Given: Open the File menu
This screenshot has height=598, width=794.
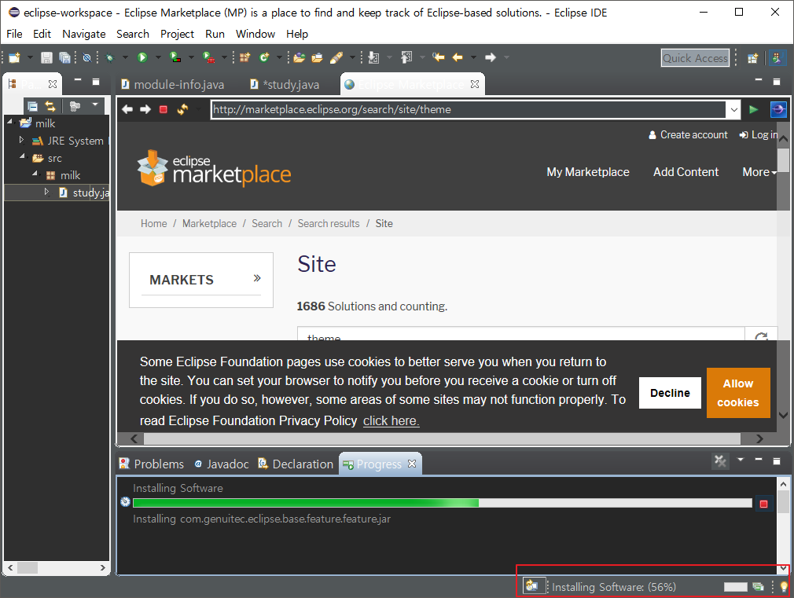Looking at the screenshot, I should (x=14, y=34).
